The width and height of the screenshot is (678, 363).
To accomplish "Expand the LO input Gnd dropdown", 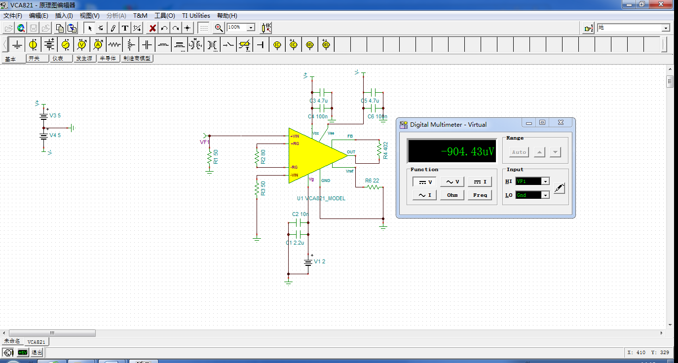I will (545, 195).
